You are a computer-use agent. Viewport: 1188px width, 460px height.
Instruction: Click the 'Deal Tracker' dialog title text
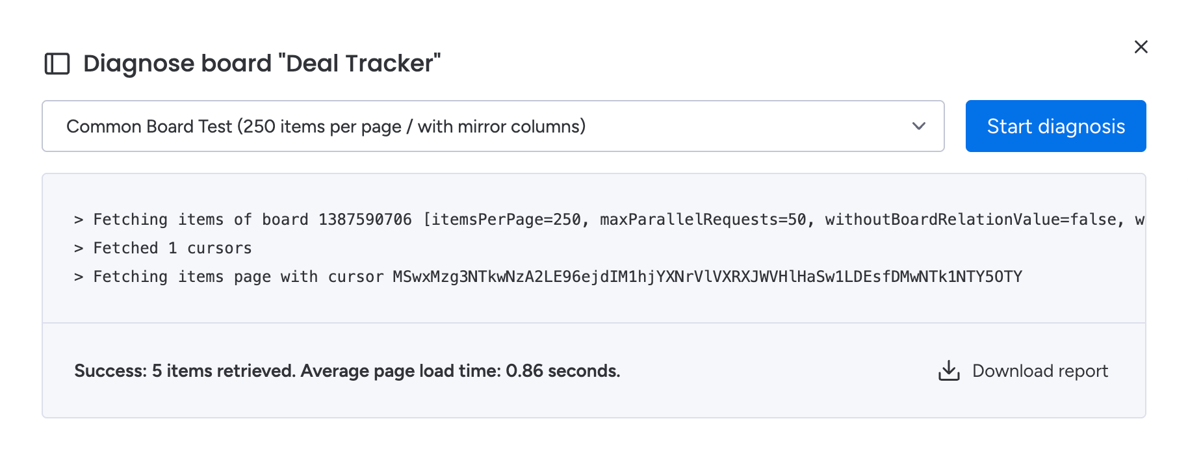point(262,64)
